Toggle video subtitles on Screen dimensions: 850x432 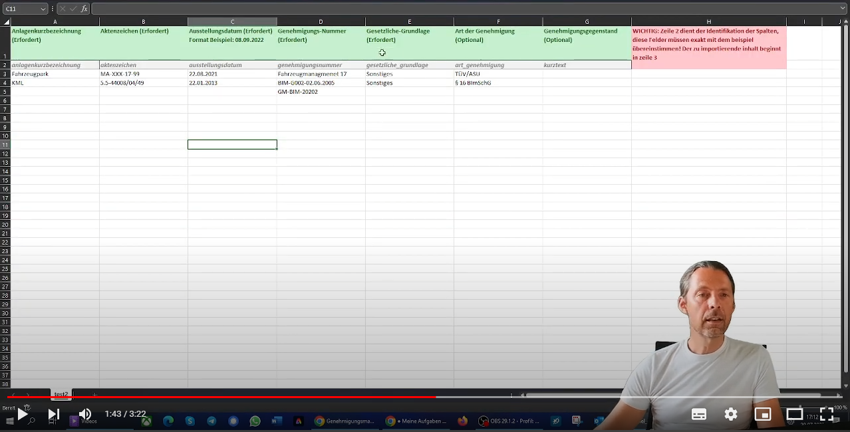[699, 415]
